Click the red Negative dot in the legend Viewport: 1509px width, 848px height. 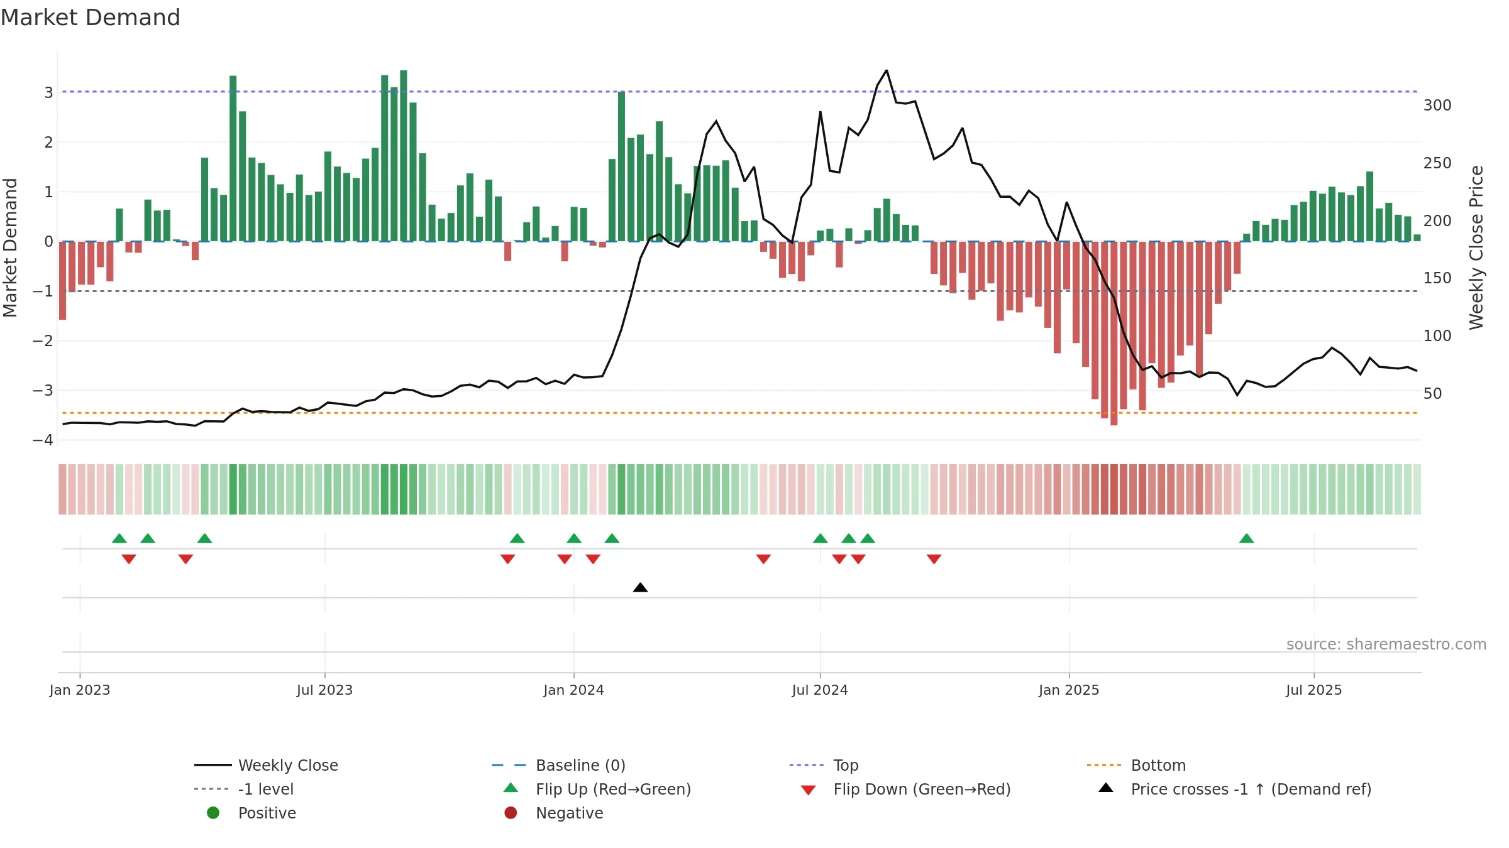point(511,813)
